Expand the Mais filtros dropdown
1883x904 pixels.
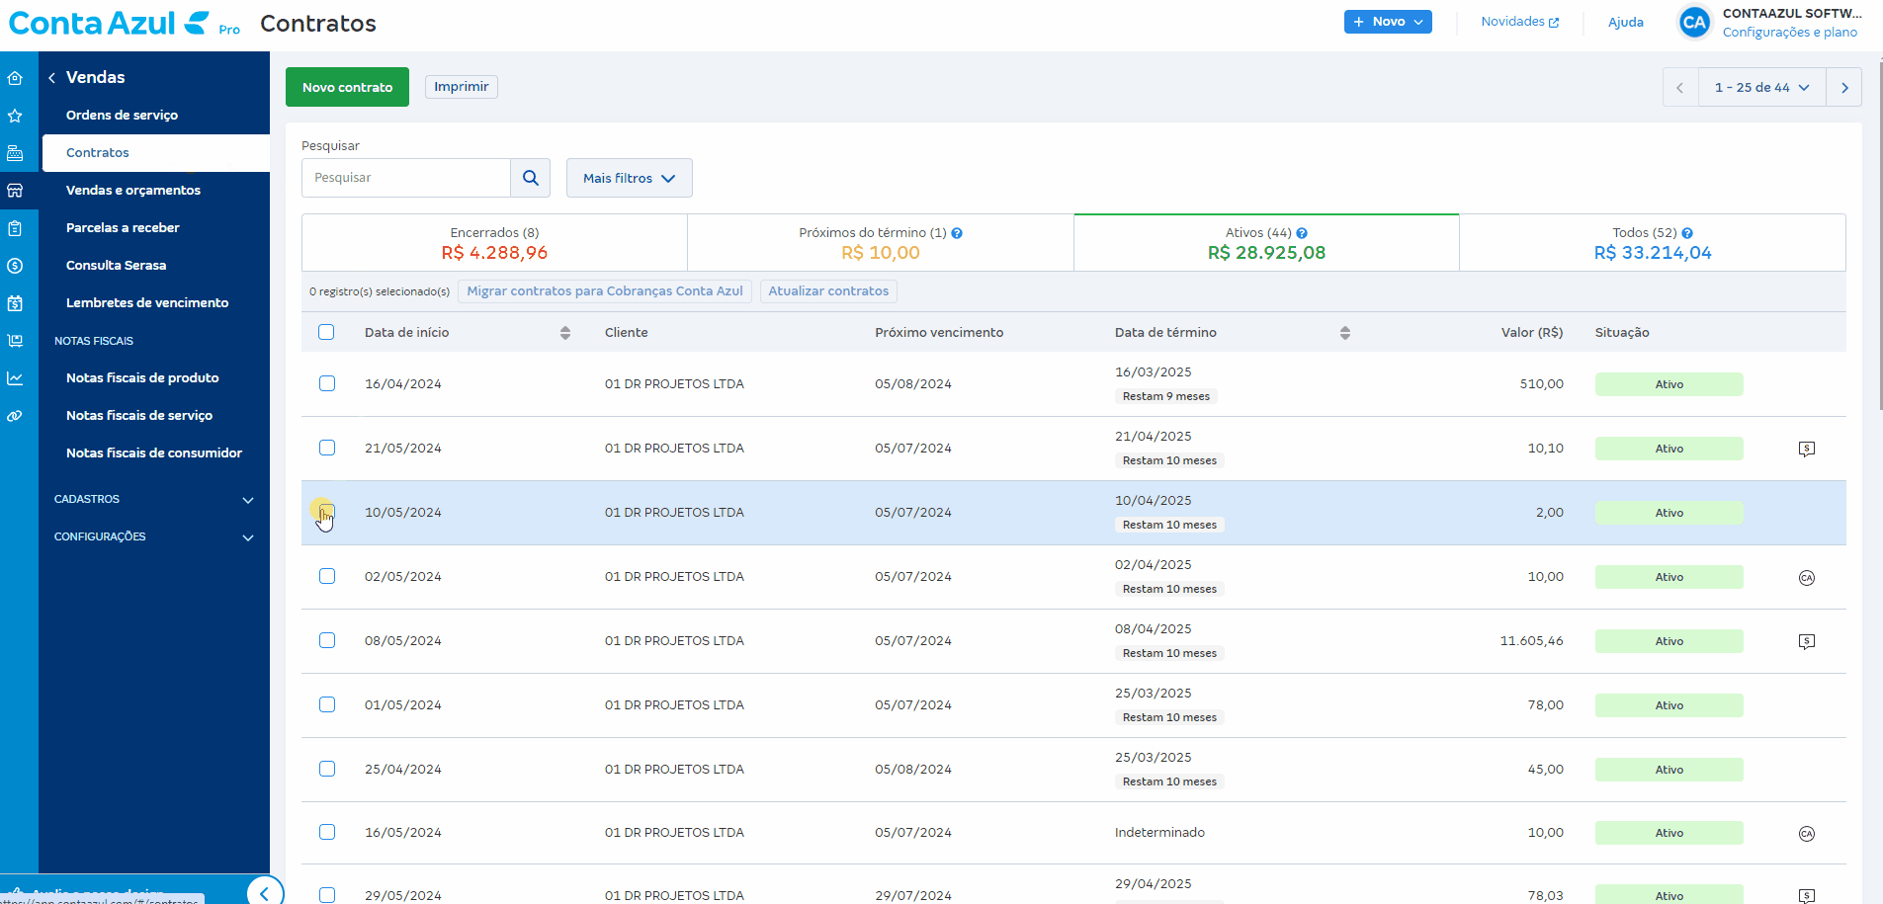(x=629, y=178)
